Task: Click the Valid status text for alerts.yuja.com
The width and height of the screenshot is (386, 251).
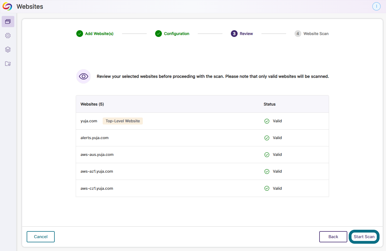Action: click(277, 138)
